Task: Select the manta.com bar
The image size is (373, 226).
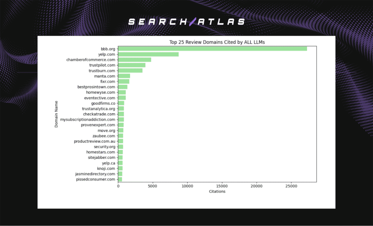Action: point(124,76)
